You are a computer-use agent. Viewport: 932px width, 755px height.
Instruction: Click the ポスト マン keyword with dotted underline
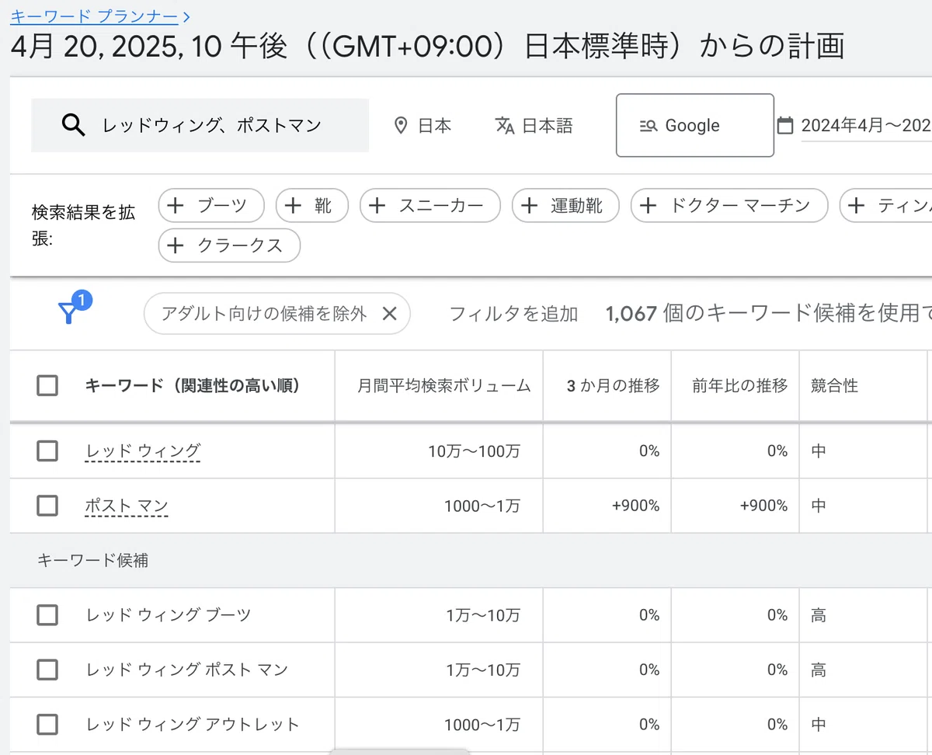[x=127, y=506]
